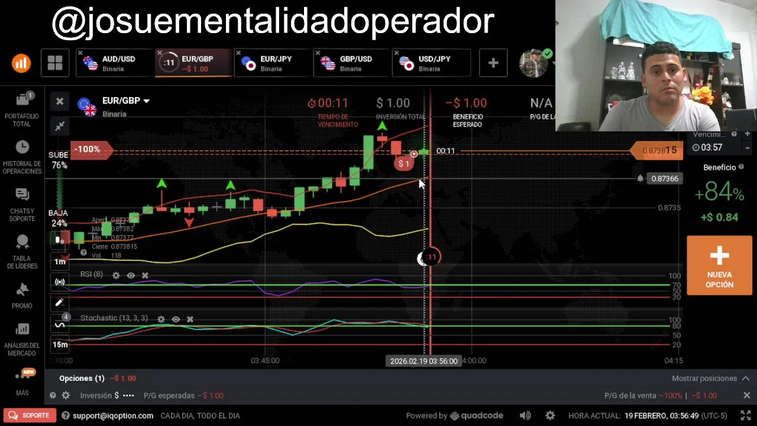
Task: Mute sound using the speaker icon
Action: point(525,415)
